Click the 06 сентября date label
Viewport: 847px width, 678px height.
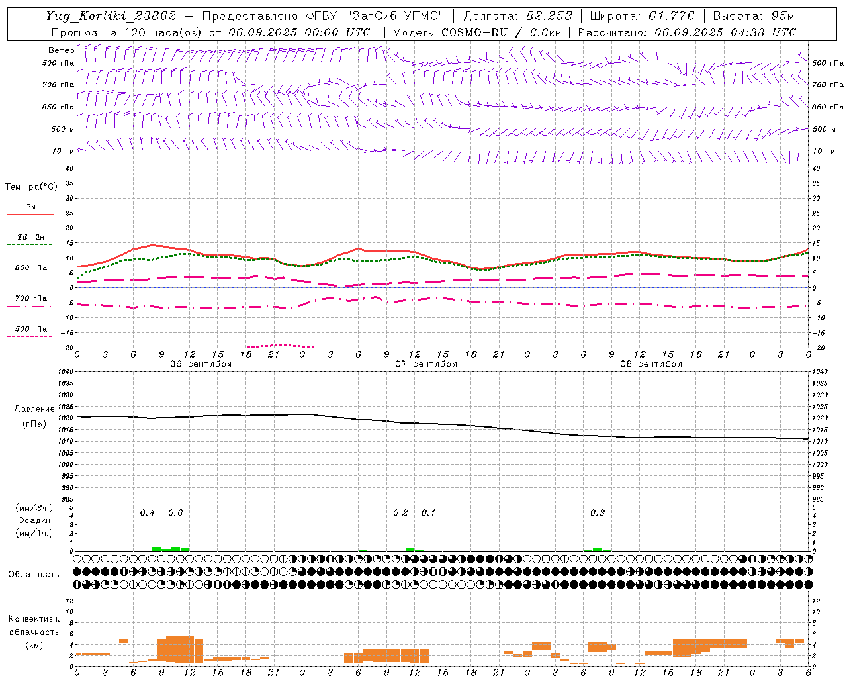coord(201,364)
